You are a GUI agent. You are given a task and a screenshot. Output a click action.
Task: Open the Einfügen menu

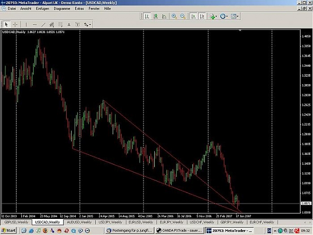[43, 9]
